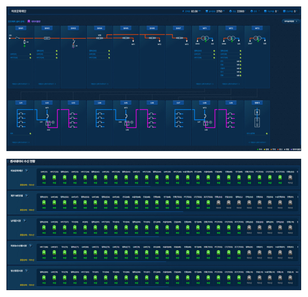Screen dimensions: 308x297
Task: Click the LA arrester symbol in SHV1
Action: point(24,42)
